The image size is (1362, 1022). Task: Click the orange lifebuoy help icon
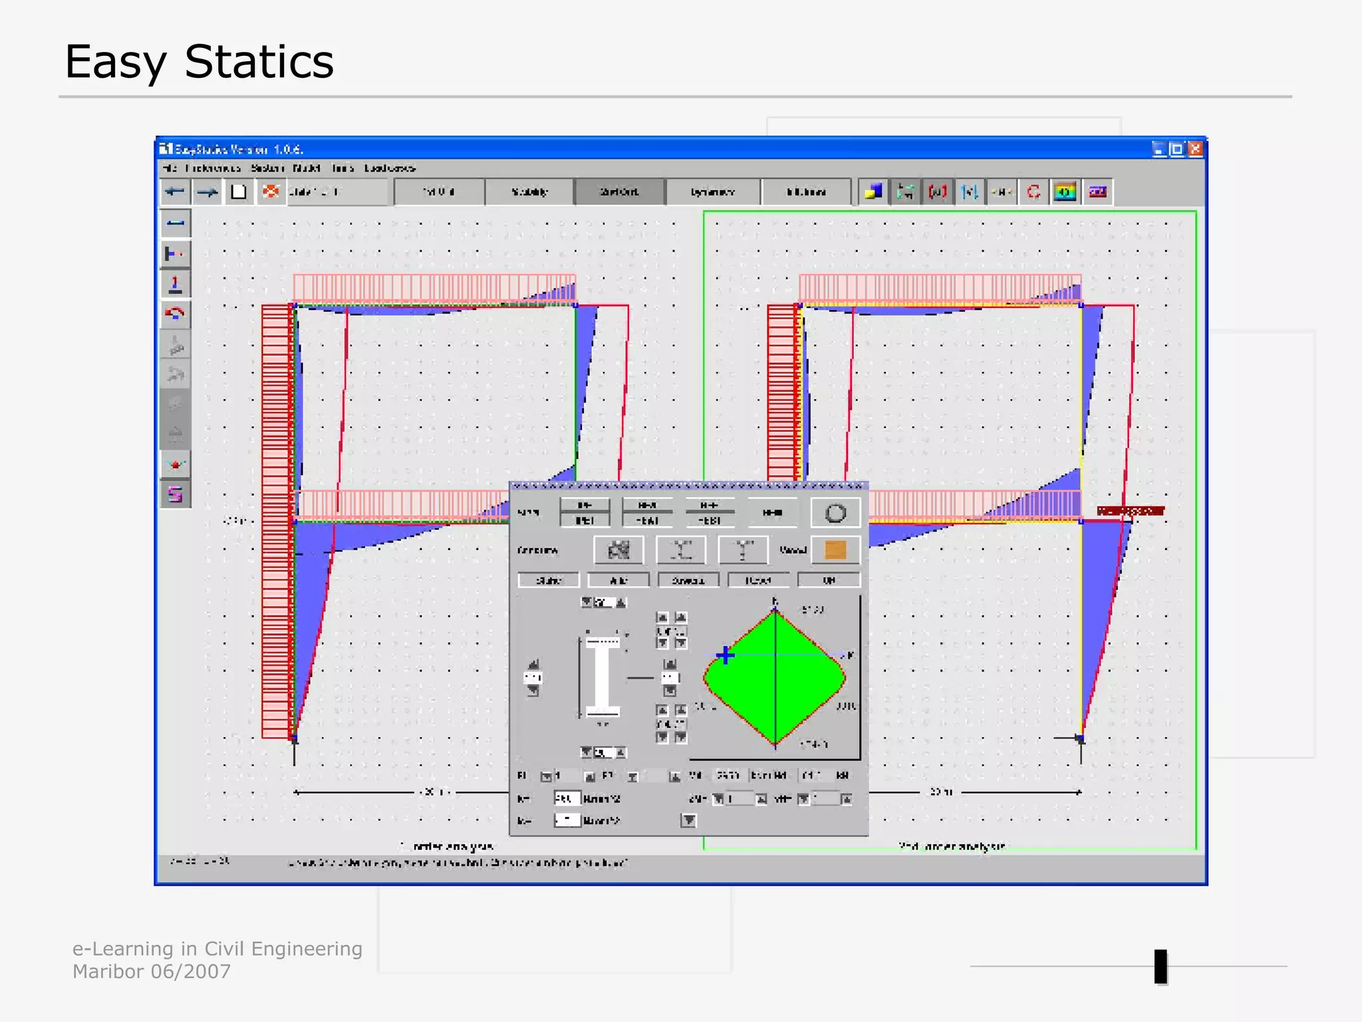tap(271, 192)
